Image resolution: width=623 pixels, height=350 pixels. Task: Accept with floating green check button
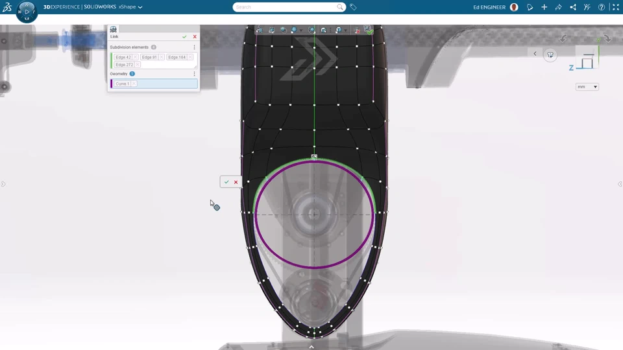[226, 181]
